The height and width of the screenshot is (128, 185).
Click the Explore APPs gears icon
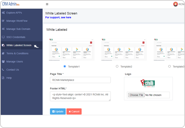pos(3,13)
